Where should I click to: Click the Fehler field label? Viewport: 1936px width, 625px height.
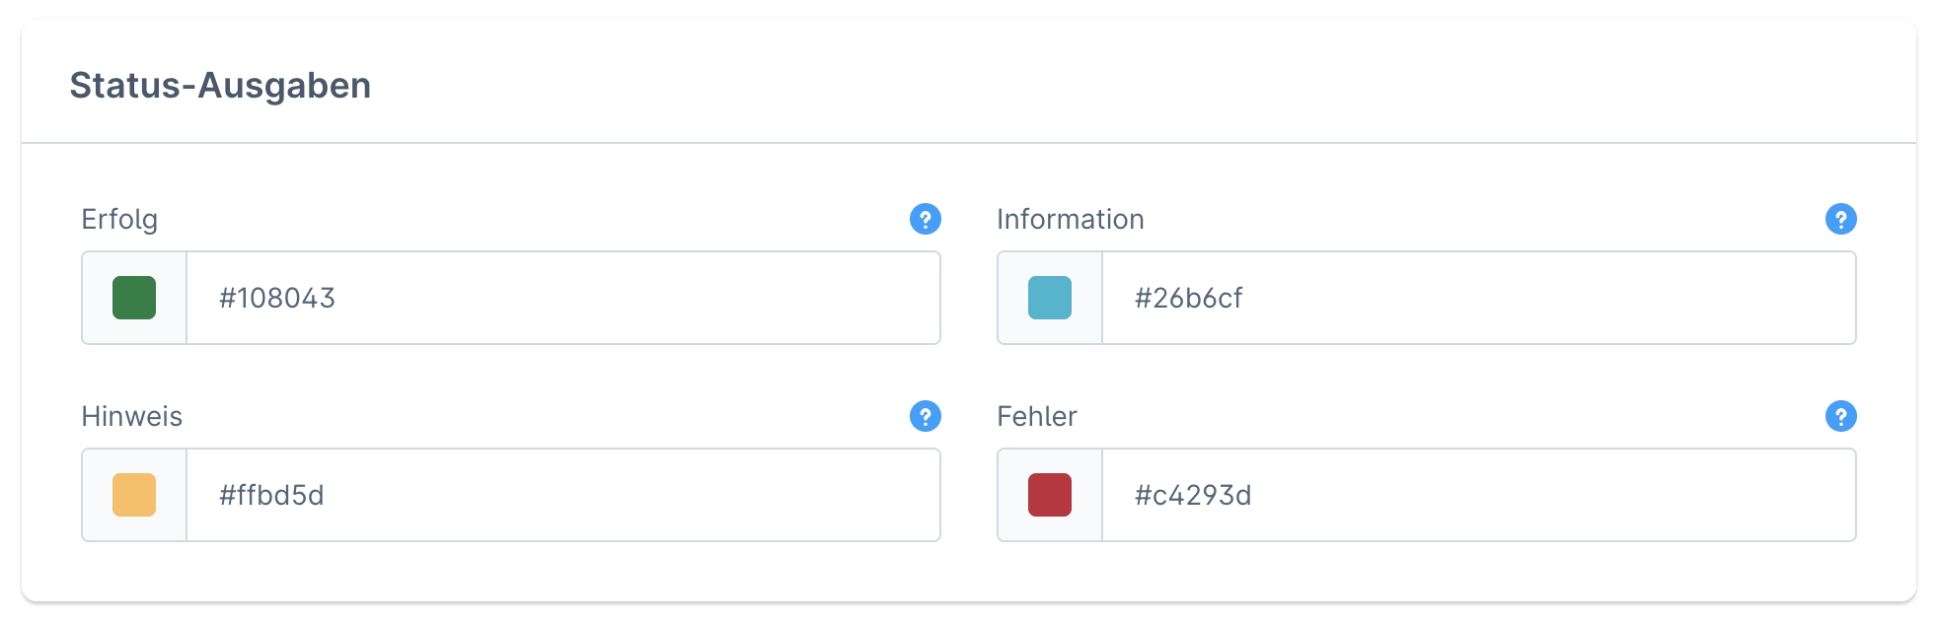tap(1036, 416)
